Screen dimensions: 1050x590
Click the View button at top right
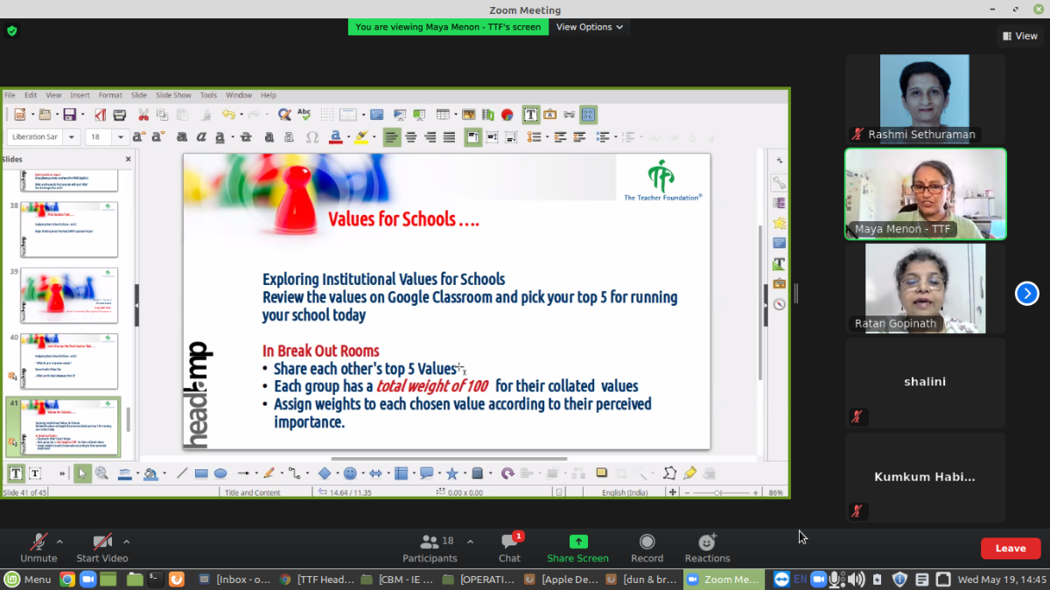click(x=1019, y=36)
